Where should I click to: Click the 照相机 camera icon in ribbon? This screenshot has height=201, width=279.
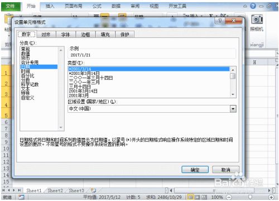(x=257, y=20)
